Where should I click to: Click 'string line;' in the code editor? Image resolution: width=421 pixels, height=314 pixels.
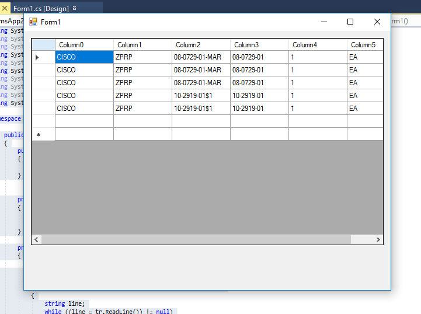64,303
